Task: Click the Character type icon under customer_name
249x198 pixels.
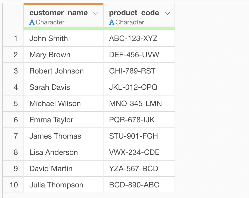Action: (x=32, y=23)
